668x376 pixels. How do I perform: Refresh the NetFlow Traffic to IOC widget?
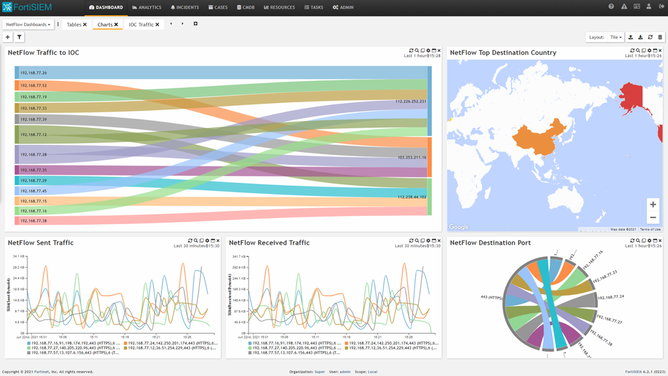pos(412,51)
